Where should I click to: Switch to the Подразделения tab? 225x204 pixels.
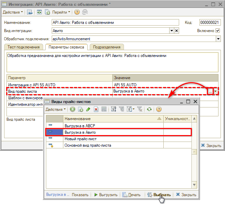107,47
